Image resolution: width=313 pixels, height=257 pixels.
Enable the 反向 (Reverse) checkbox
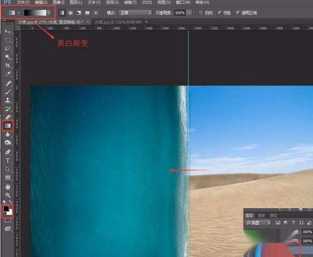[201, 13]
